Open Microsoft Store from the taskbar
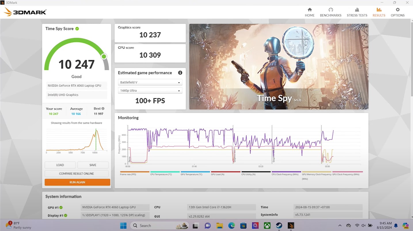 click(x=243, y=226)
